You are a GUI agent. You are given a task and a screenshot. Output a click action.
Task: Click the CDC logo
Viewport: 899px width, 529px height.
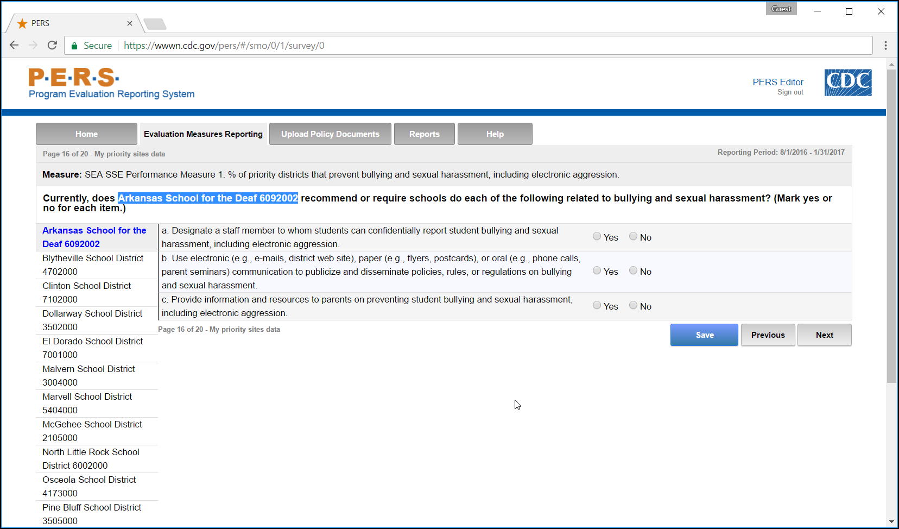click(x=848, y=83)
